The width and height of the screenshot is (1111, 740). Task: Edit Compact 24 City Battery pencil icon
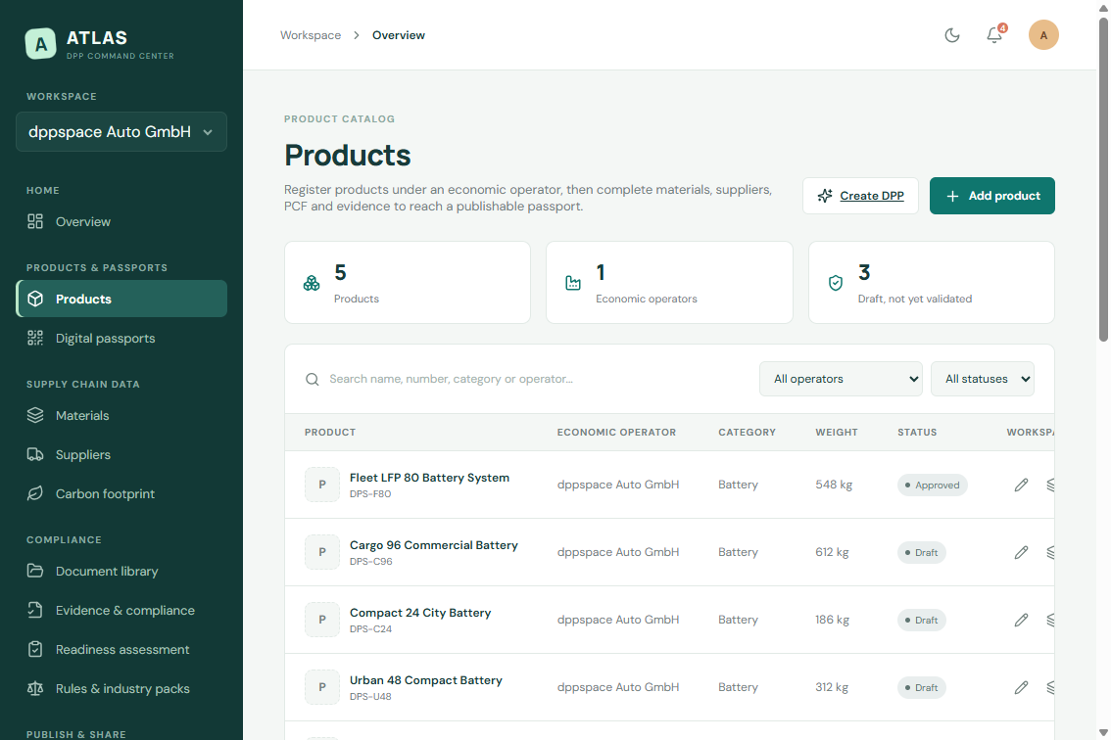click(x=1021, y=620)
